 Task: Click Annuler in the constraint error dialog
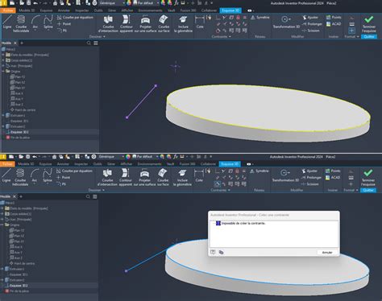[327, 253]
